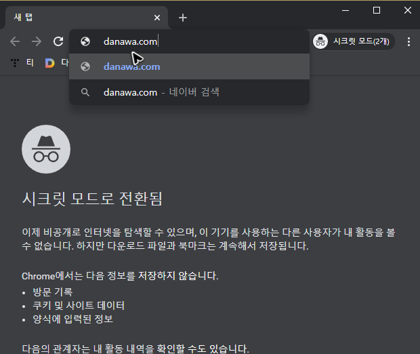Click the magnifier icon in search suggestion
Screen dimensions: 420x354
(x=85, y=92)
